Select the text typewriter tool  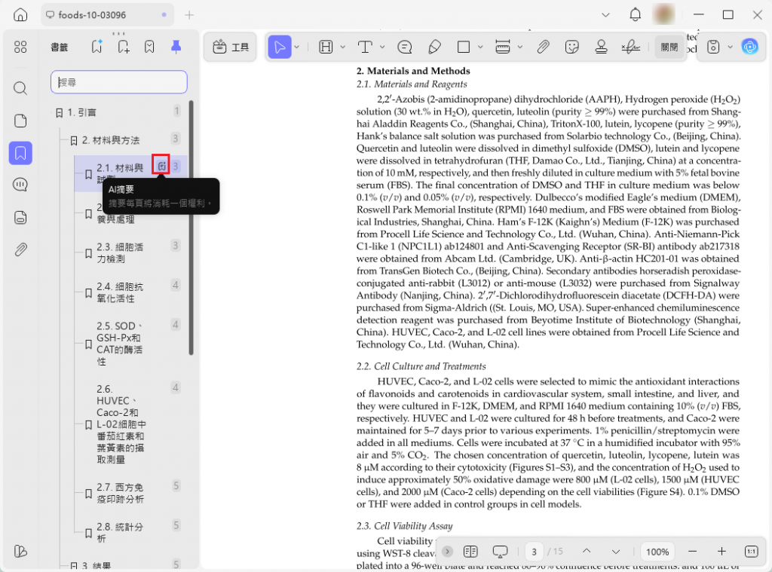(x=365, y=47)
